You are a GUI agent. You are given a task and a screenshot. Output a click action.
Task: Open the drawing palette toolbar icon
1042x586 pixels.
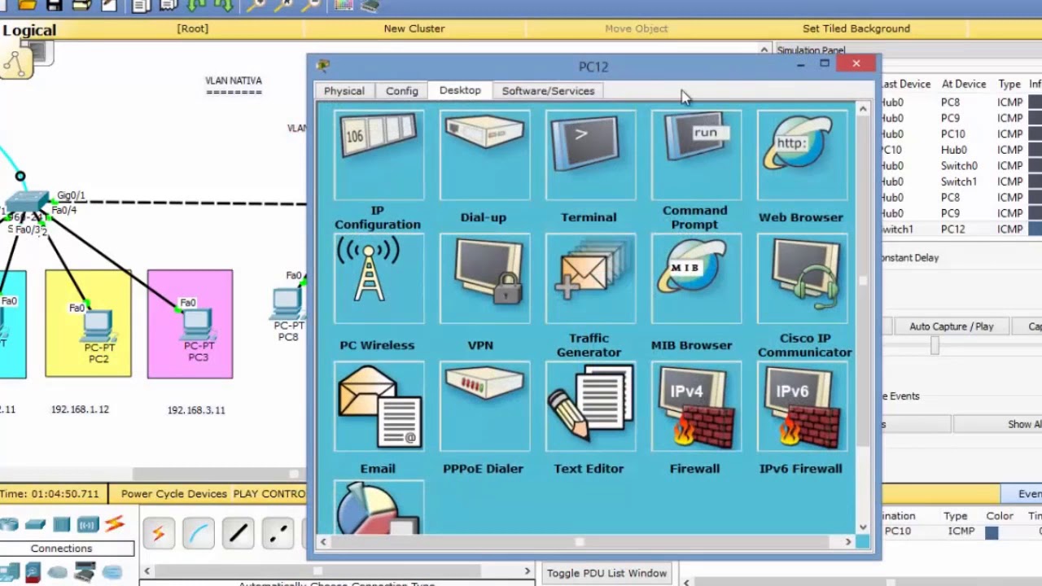pos(344,5)
